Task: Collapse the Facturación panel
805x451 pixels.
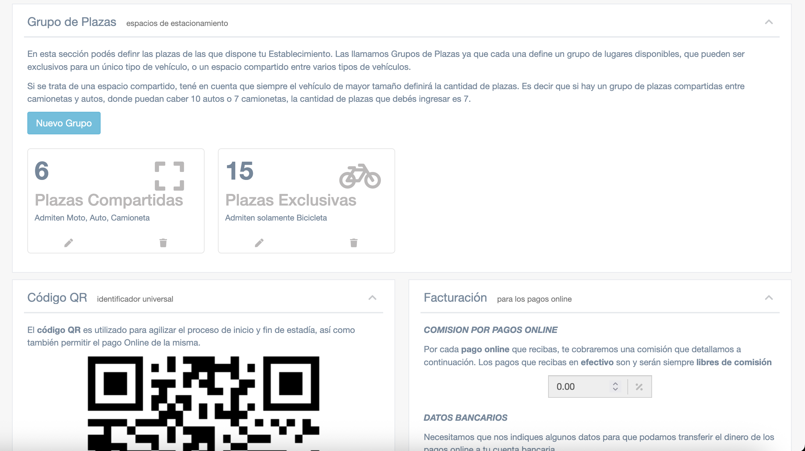Action: pos(769,298)
